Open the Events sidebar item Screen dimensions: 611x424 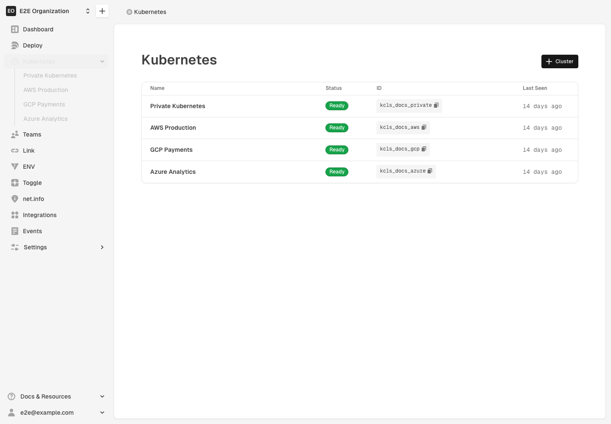click(x=56, y=231)
